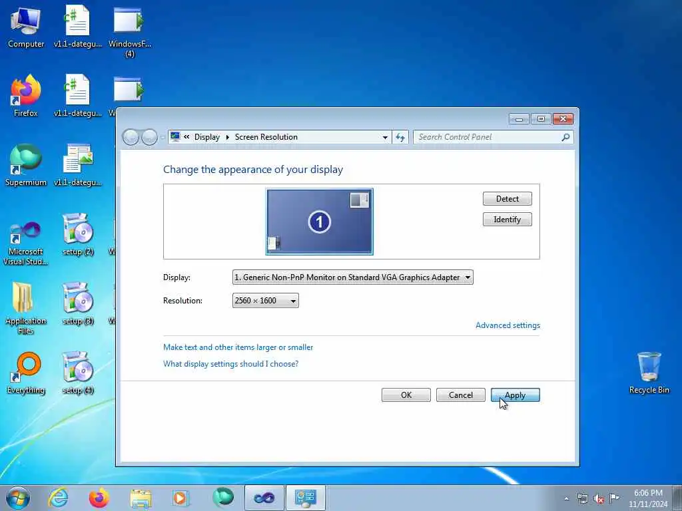Select the top v1.1-dategu C# file icon

click(78, 27)
